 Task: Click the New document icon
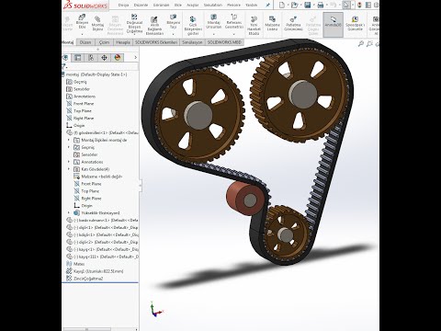(x=282, y=5)
